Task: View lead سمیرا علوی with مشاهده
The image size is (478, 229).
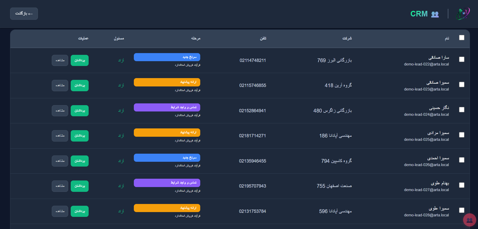Action: (60, 211)
